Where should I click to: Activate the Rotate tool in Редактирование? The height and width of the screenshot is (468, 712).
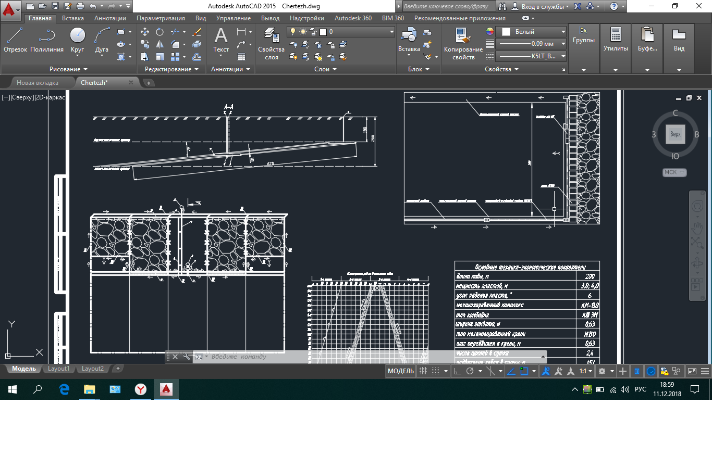click(159, 32)
